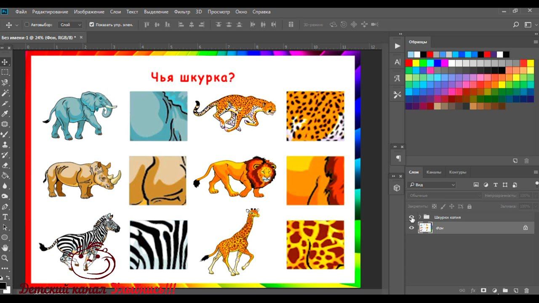This screenshot has height=303, width=539.
Task: Enable the Автовыбор checkbox
Action: coord(27,25)
